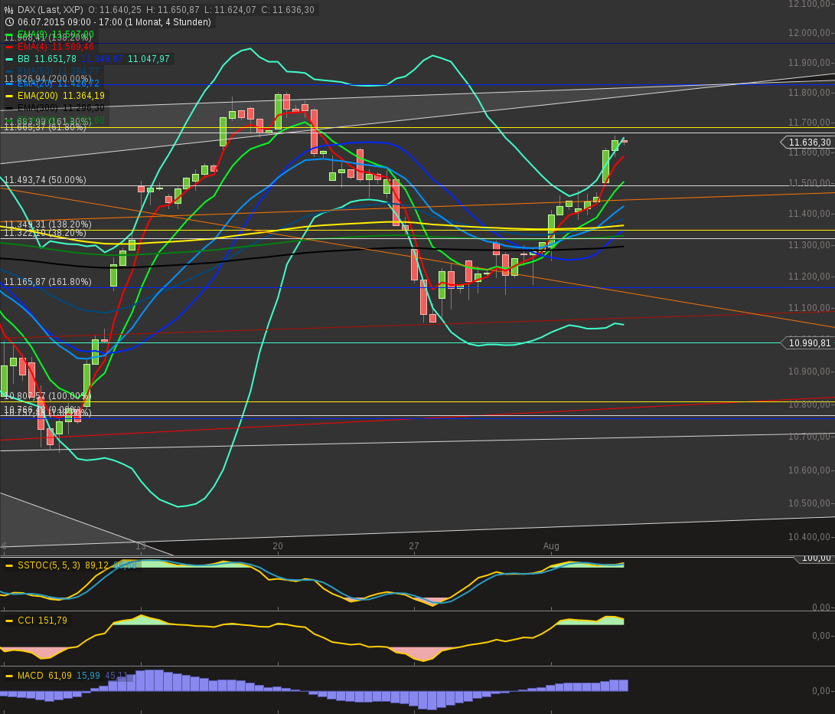Click the 11.800,00 price axis label
The image size is (835, 714).
click(x=809, y=93)
